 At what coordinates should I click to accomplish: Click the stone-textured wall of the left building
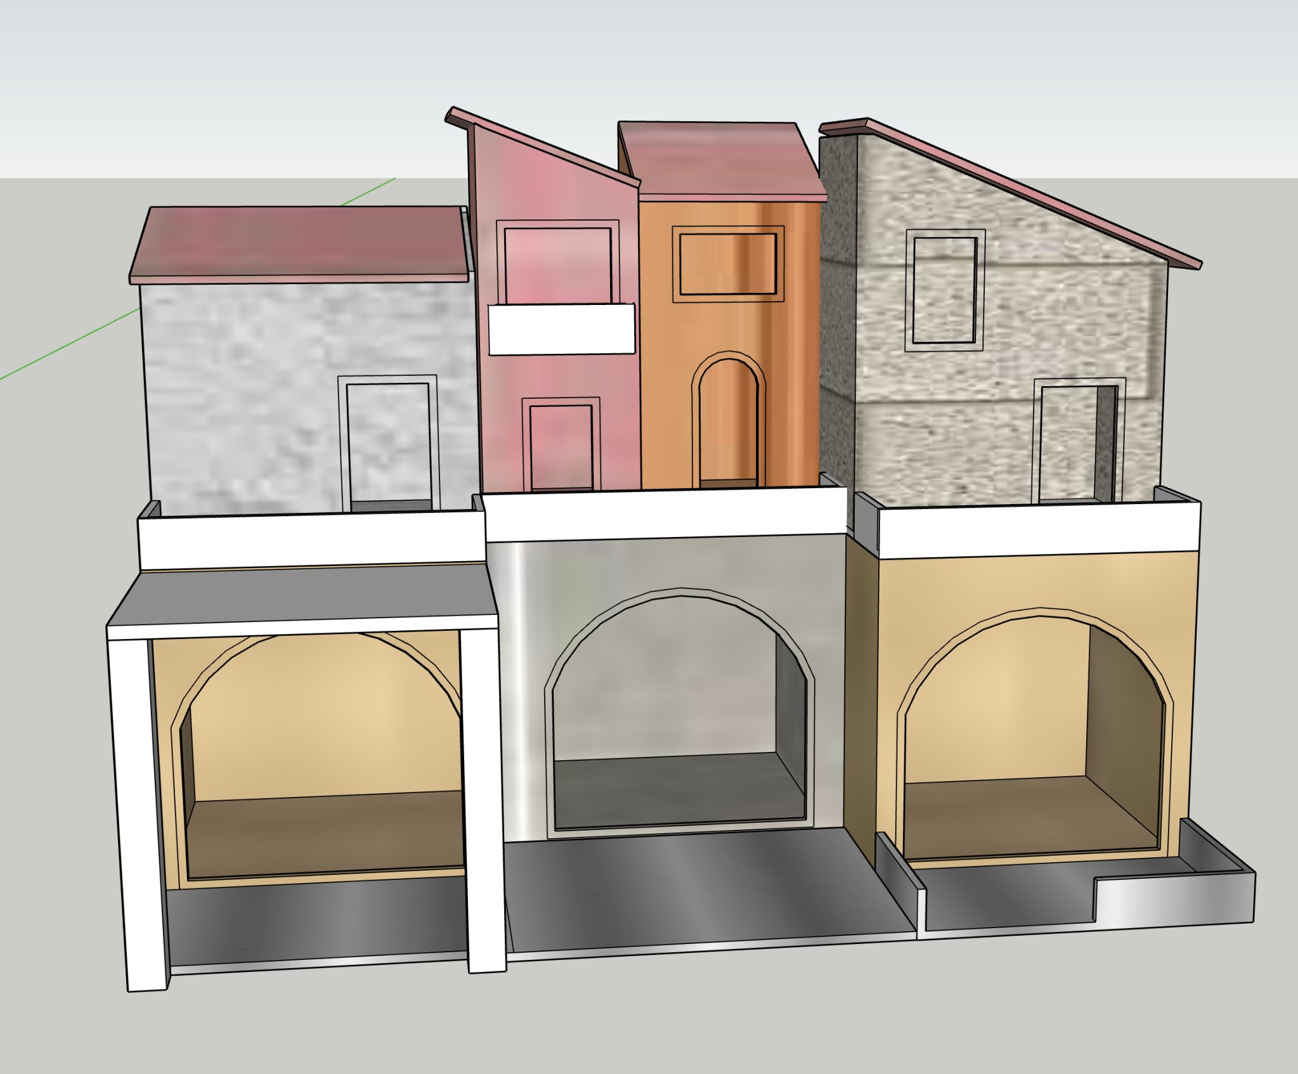tap(241, 380)
